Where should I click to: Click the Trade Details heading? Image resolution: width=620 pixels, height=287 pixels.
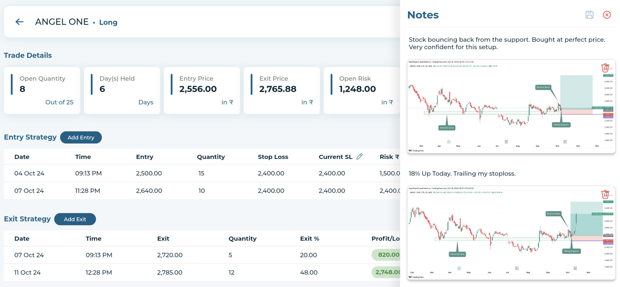tap(28, 55)
